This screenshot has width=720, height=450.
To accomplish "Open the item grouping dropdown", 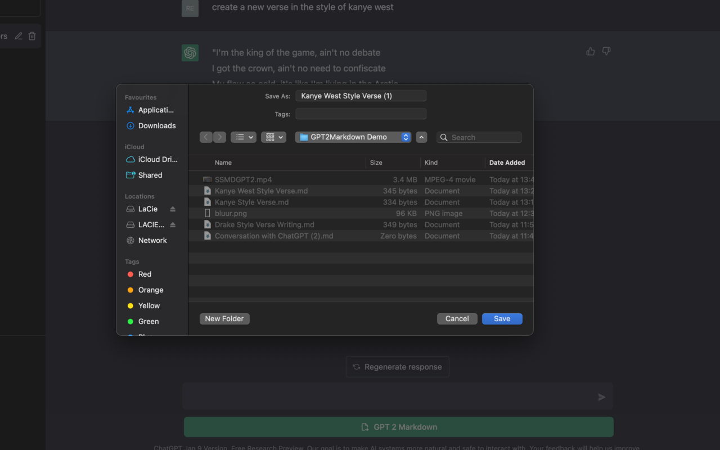I will point(273,137).
